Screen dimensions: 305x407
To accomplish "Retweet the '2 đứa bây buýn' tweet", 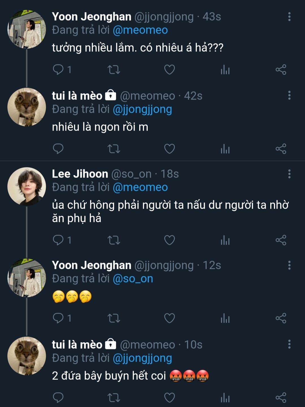I will click(x=114, y=397).
